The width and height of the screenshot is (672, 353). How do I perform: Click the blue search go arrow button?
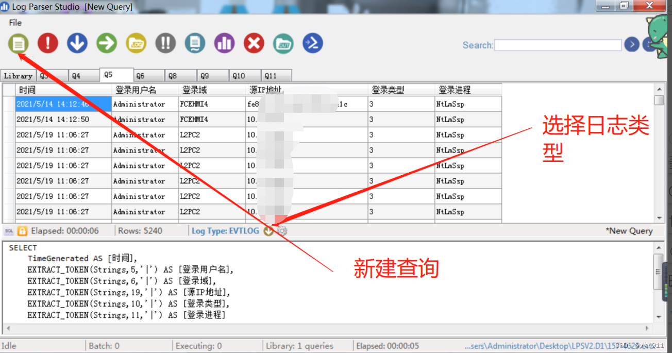[632, 45]
